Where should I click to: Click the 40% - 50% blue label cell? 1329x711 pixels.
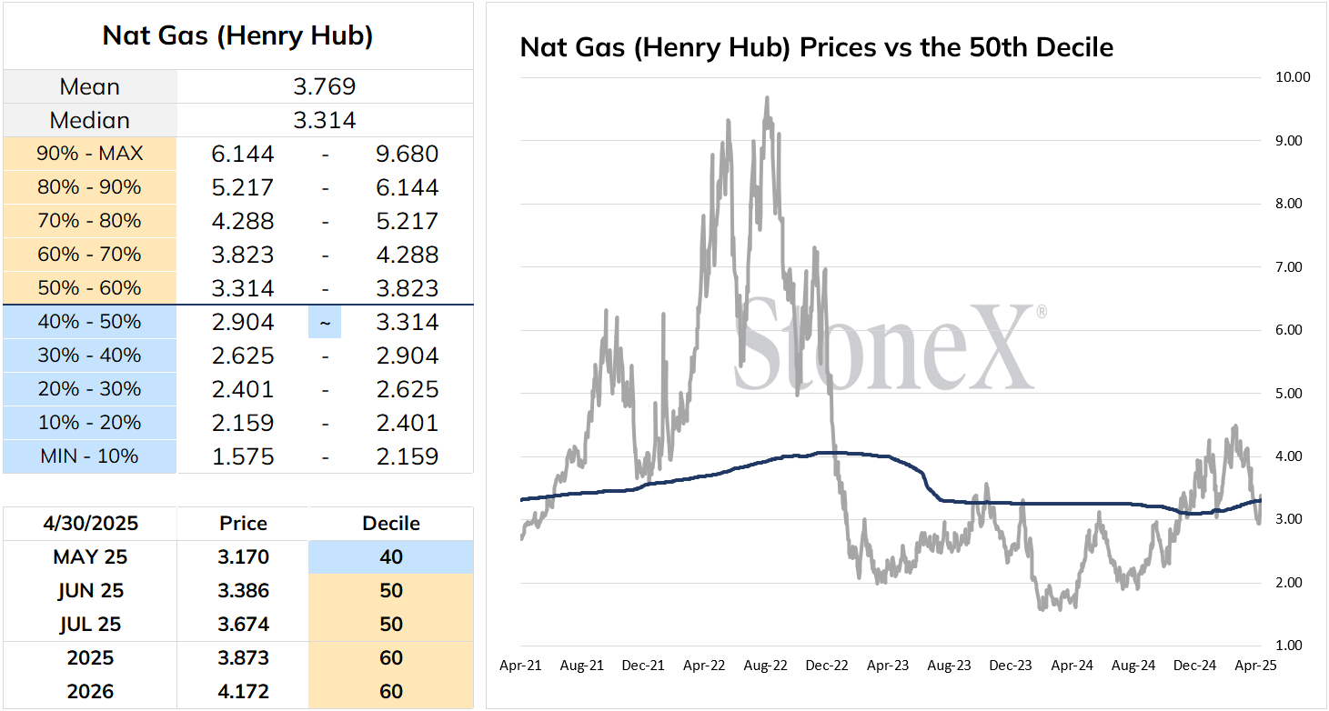[90, 322]
